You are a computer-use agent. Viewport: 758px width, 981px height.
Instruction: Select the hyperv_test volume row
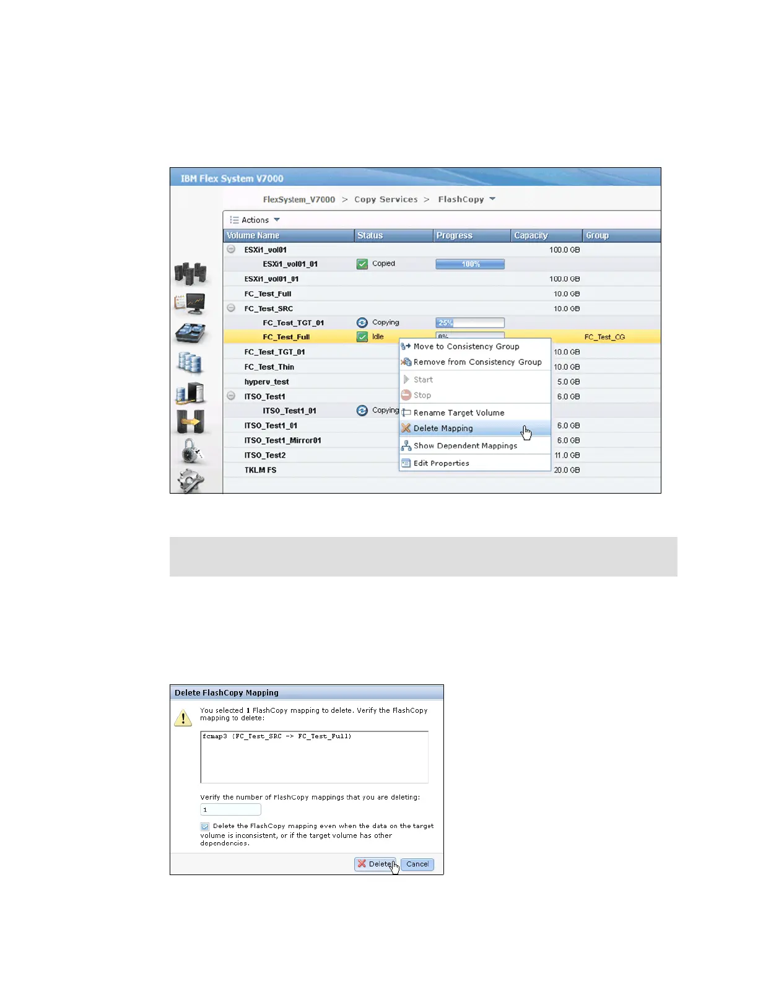click(x=442, y=382)
